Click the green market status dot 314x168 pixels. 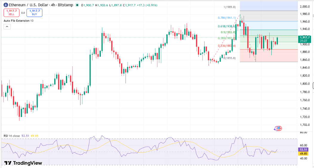[77, 5]
